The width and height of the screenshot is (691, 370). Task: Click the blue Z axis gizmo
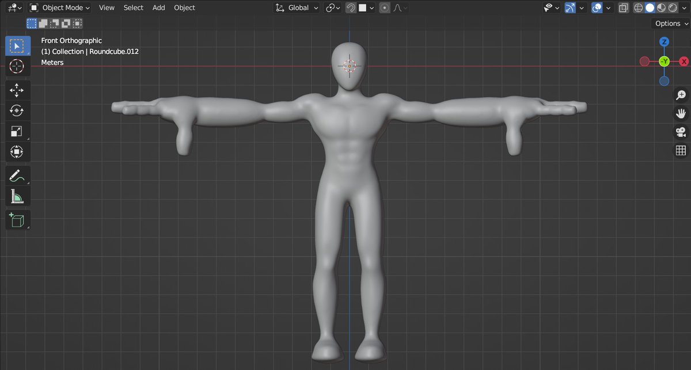[665, 42]
